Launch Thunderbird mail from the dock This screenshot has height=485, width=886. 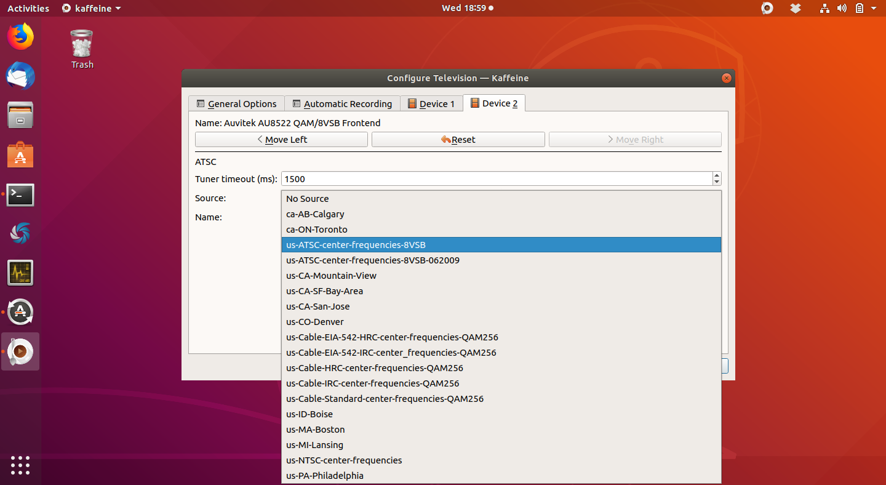(20, 76)
